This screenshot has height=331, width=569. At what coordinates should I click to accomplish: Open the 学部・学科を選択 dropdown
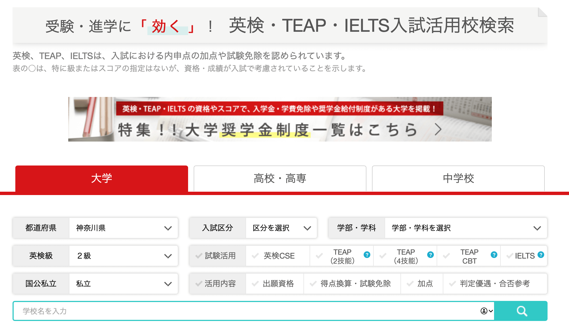coord(465,228)
